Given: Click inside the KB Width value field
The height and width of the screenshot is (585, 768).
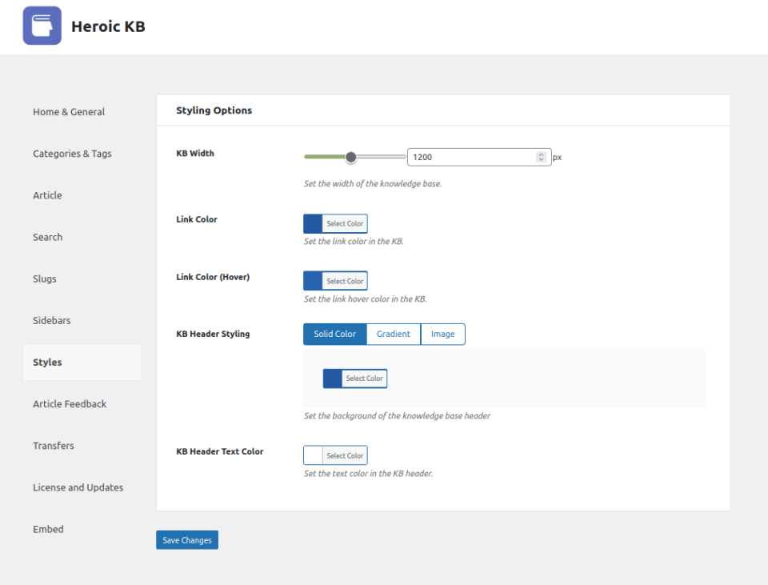Looking at the screenshot, I should [x=472, y=157].
